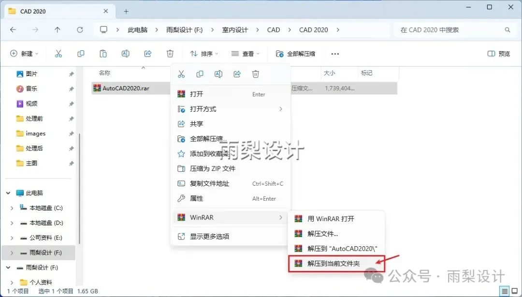
Task: Go back with the left arrow
Action: coord(13,30)
